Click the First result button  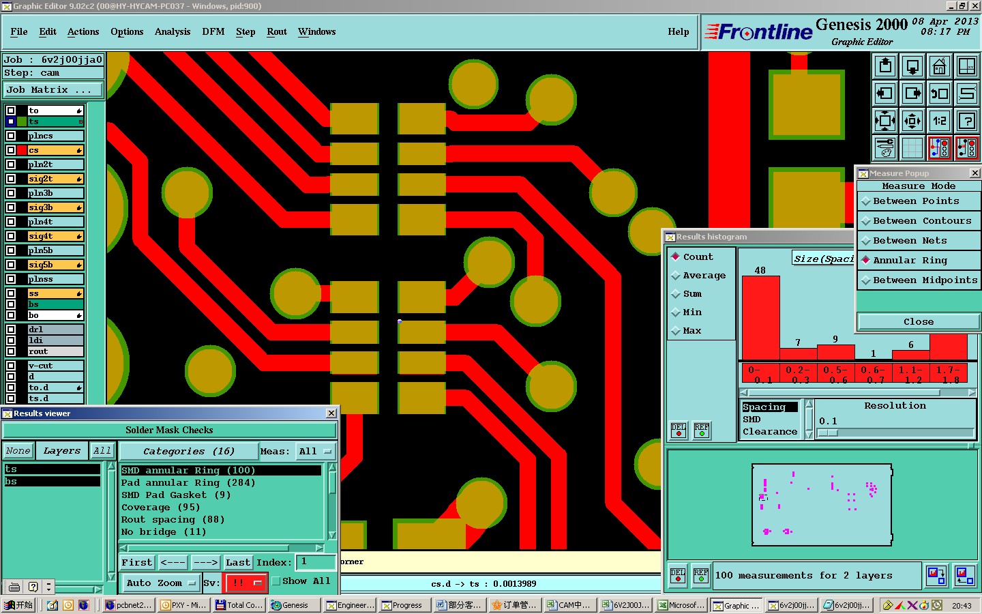[x=137, y=563]
